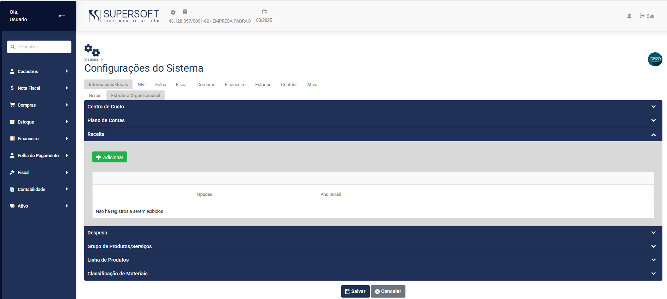
Task: Save settings with the Salvar button
Action: pyautogui.click(x=355, y=291)
